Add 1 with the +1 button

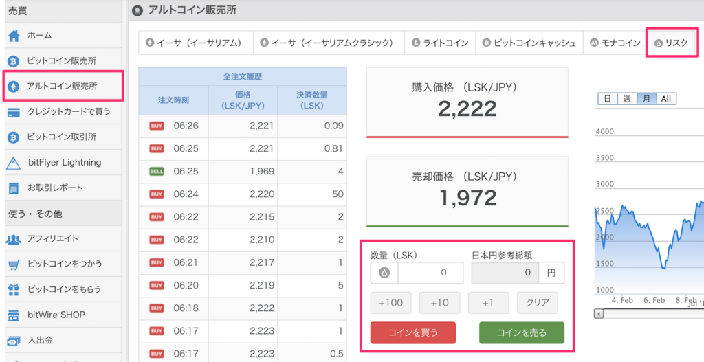tap(489, 303)
